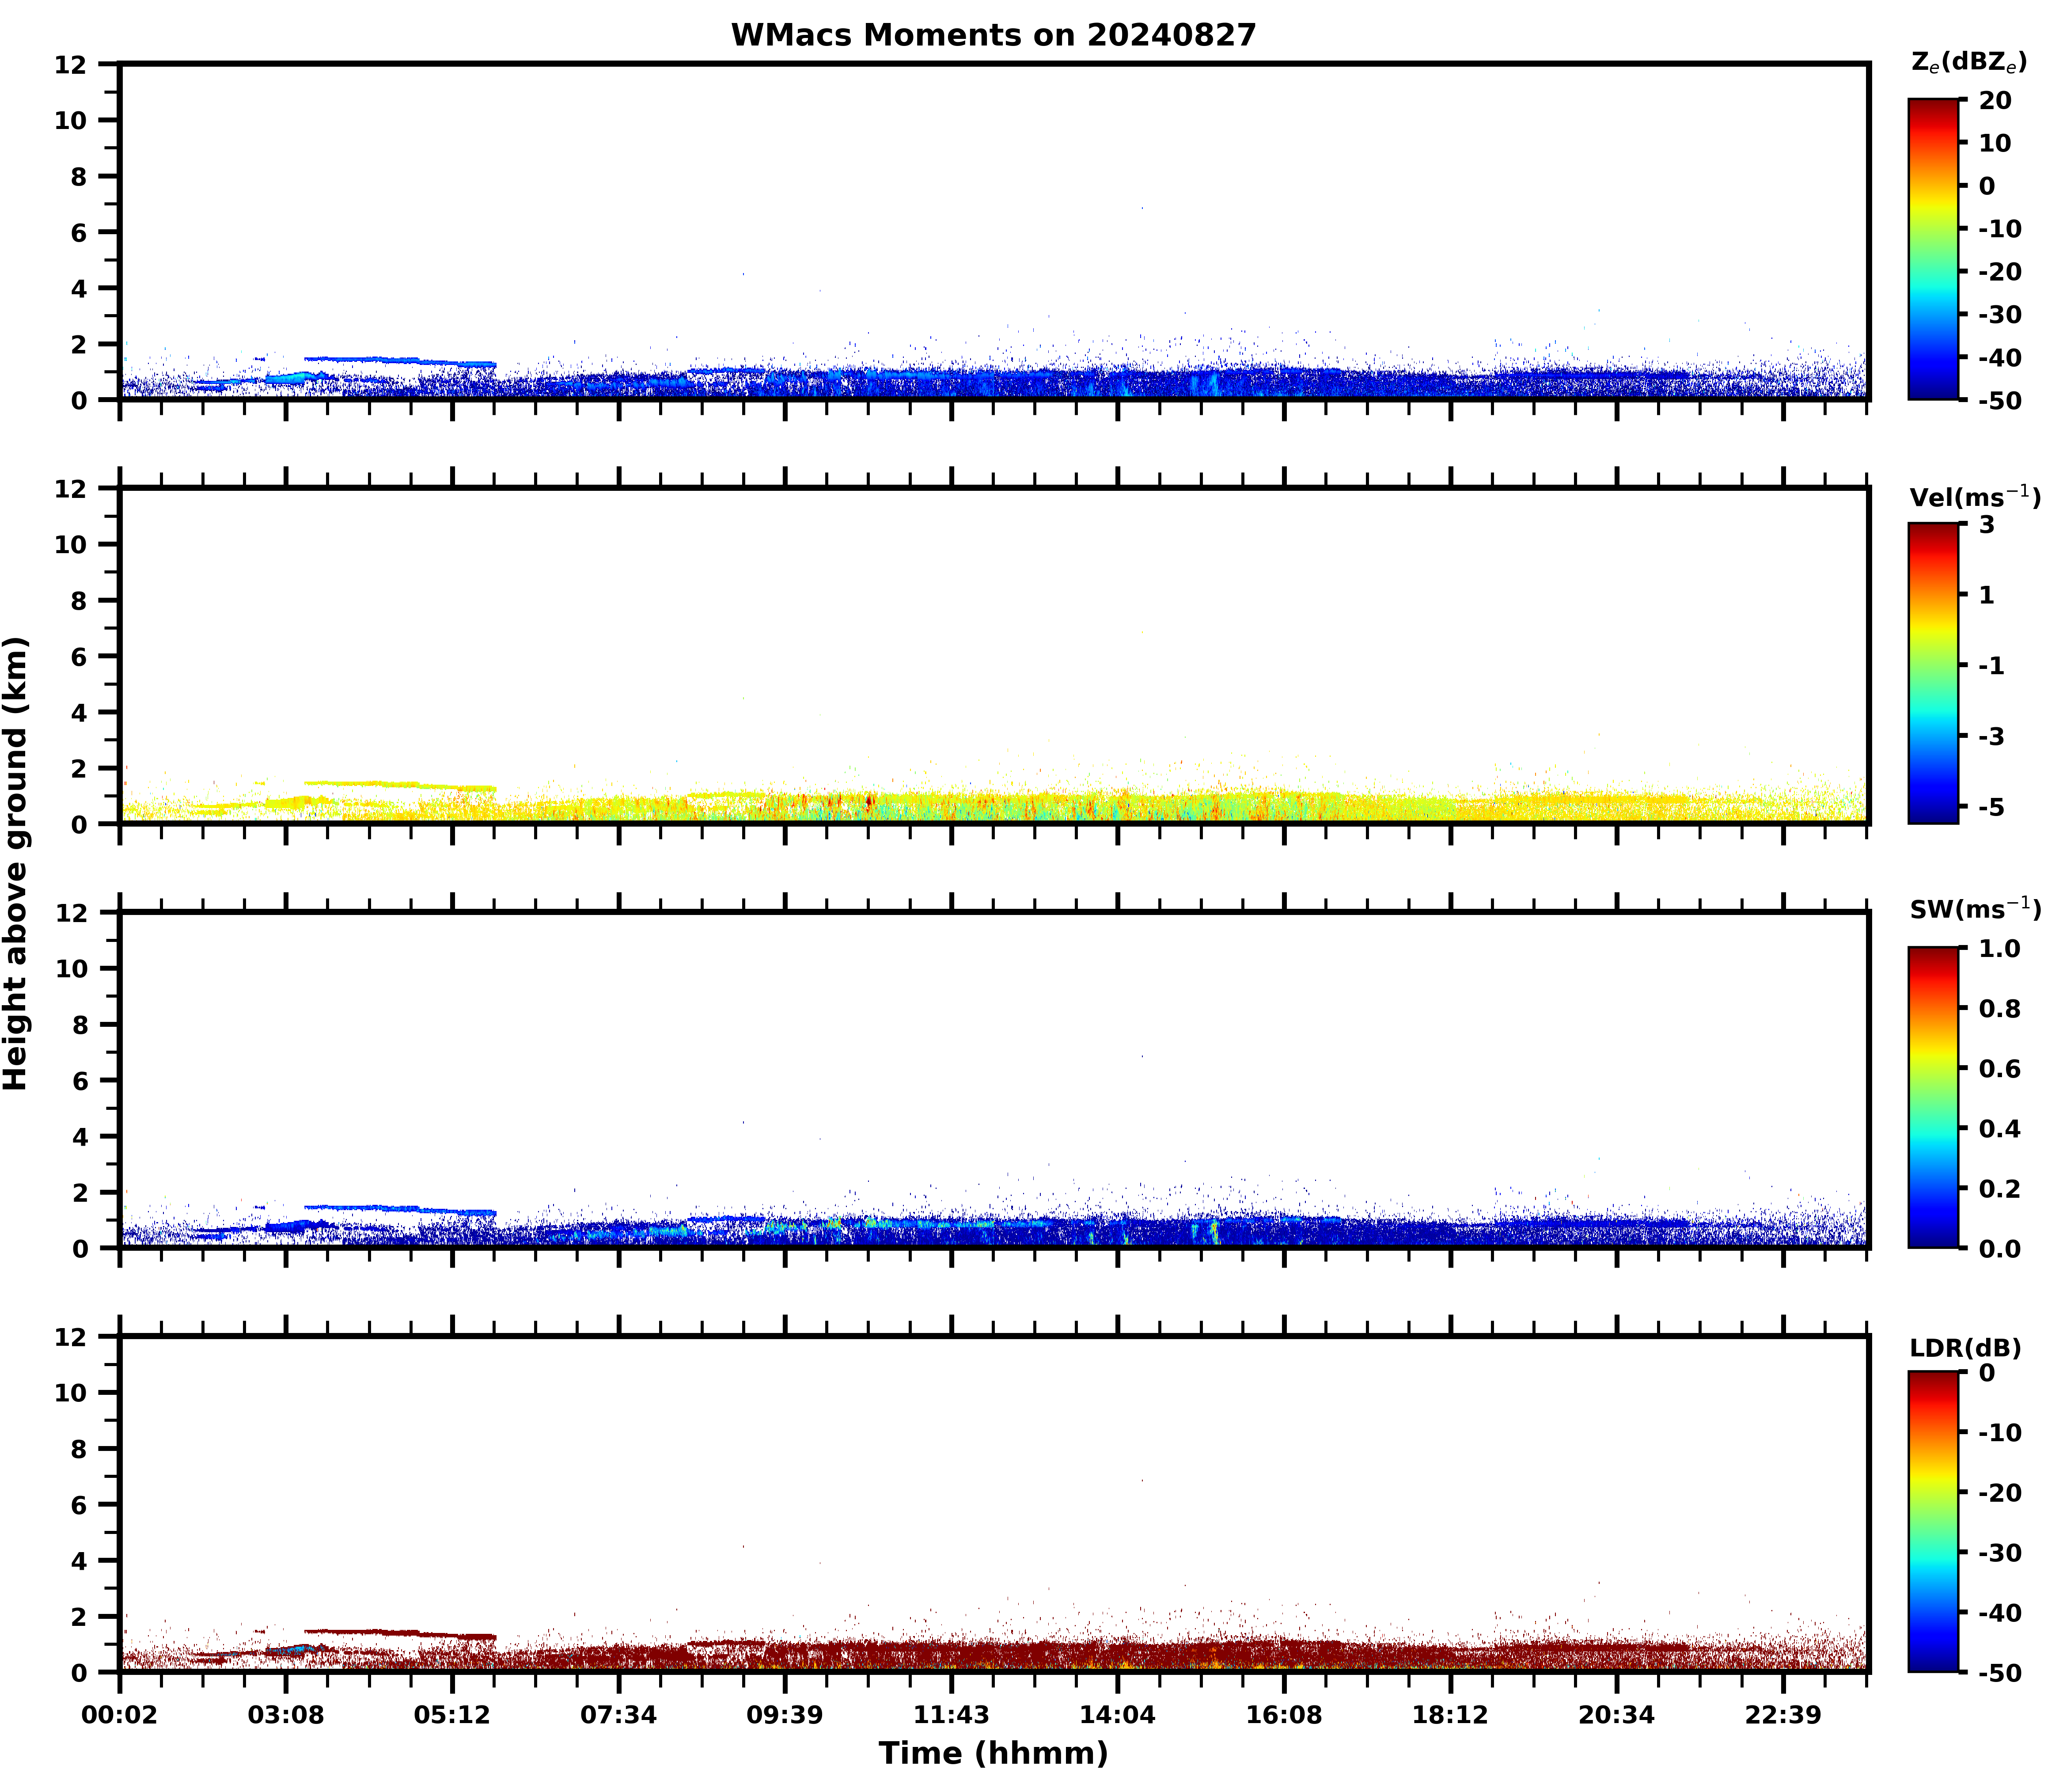Click the 03:08 time tick label
Screen dimensions: 2063x1792
click(286, 1716)
